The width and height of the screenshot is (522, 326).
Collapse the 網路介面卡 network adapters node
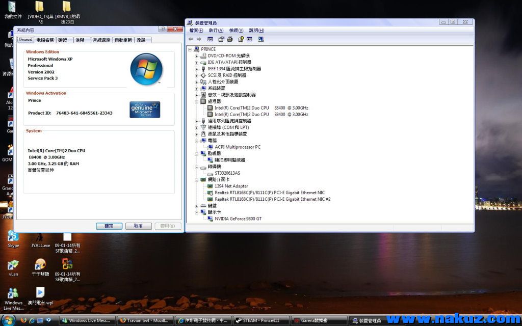(x=196, y=180)
